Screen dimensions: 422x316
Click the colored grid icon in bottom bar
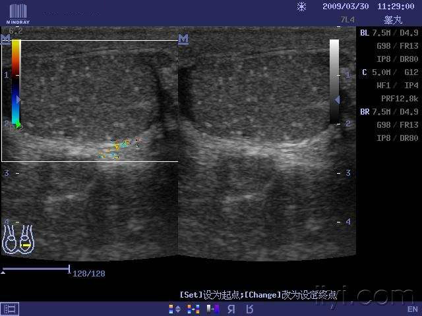[x=193, y=308]
